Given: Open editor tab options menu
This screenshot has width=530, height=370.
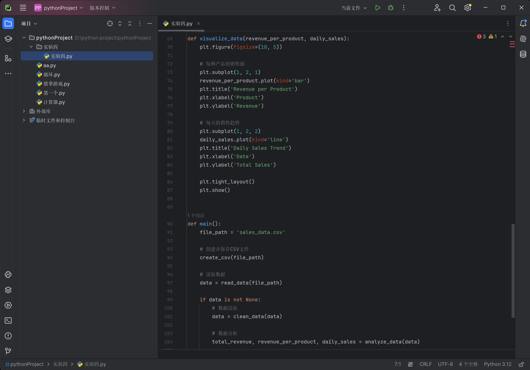Looking at the screenshot, I should tap(508, 23).
